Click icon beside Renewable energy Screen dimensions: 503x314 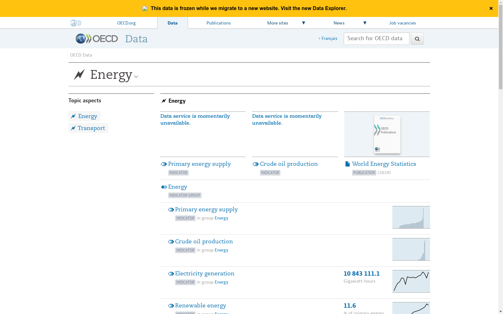(x=171, y=306)
